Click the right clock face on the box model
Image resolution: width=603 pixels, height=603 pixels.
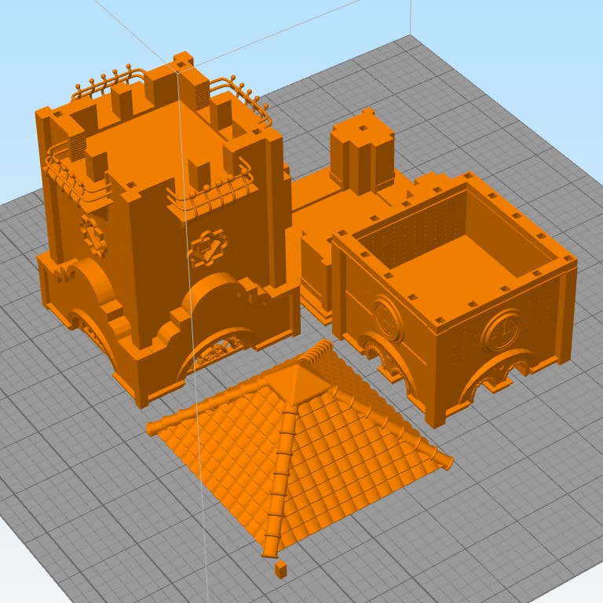(x=502, y=330)
